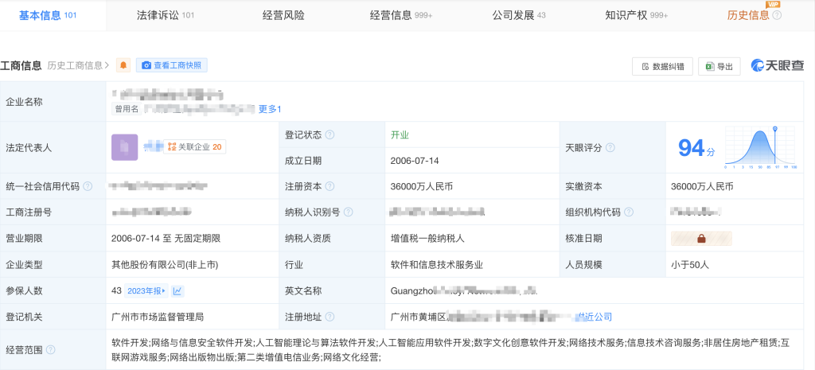
Task: Open 历史工商信息 link
Action: [78, 65]
